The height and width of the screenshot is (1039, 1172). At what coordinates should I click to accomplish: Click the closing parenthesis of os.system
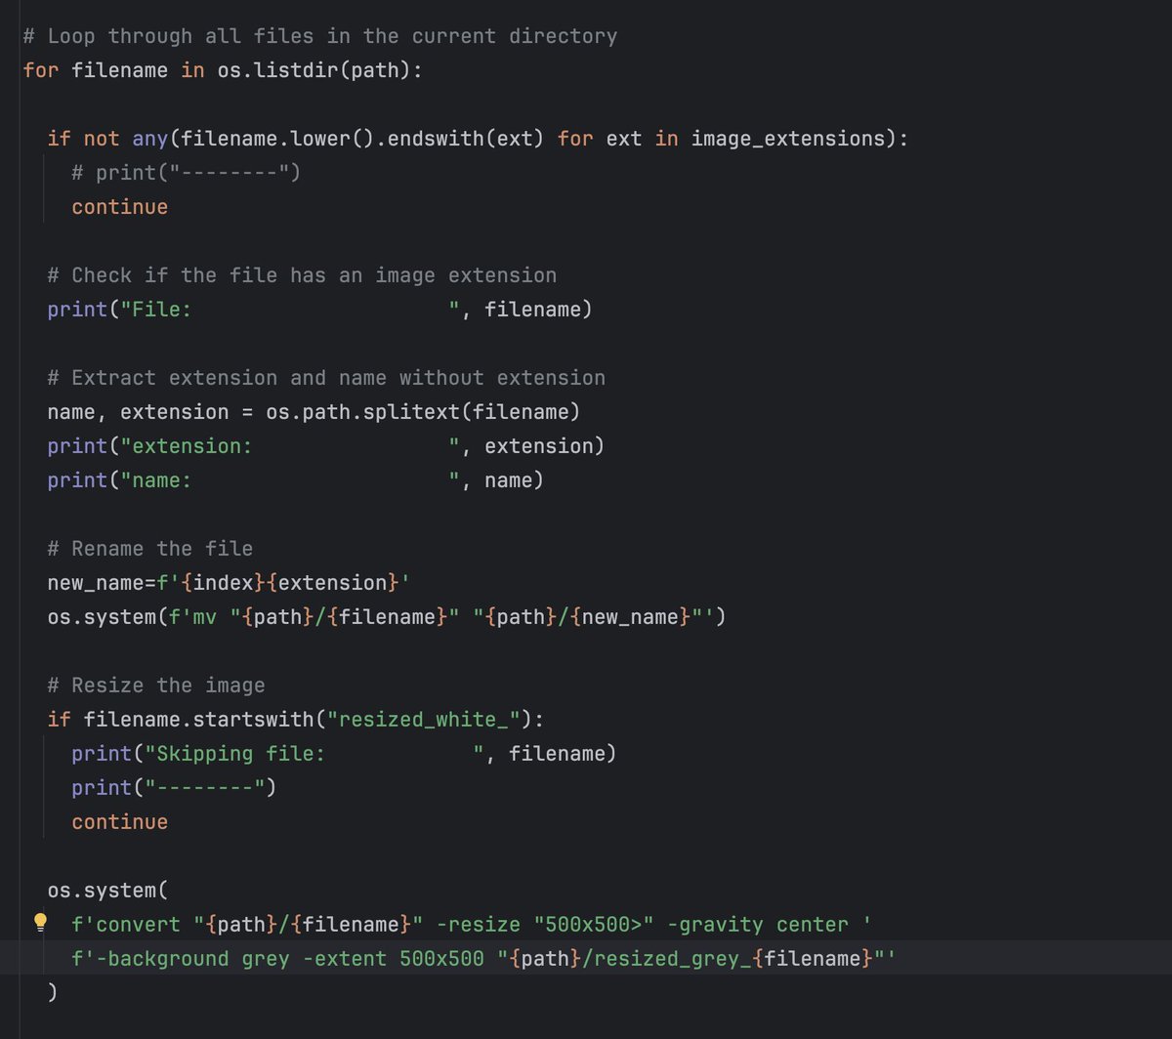coord(52,991)
